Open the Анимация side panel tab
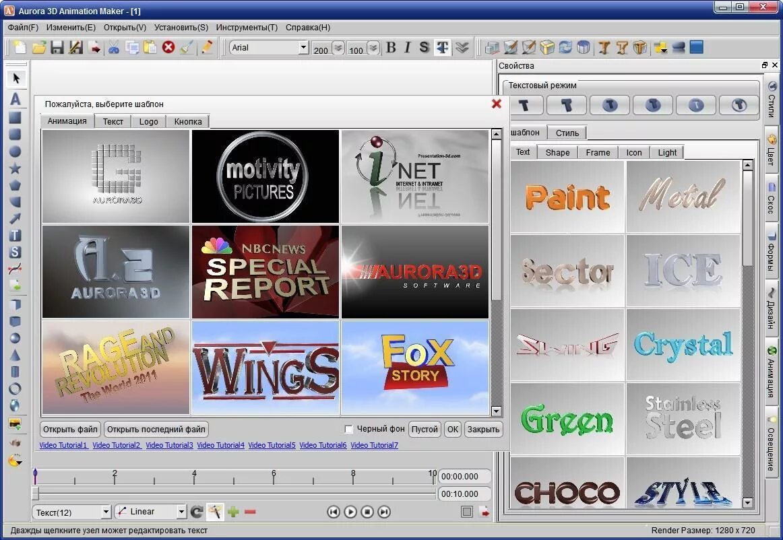This screenshot has width=783, height=540. point(772,371)
